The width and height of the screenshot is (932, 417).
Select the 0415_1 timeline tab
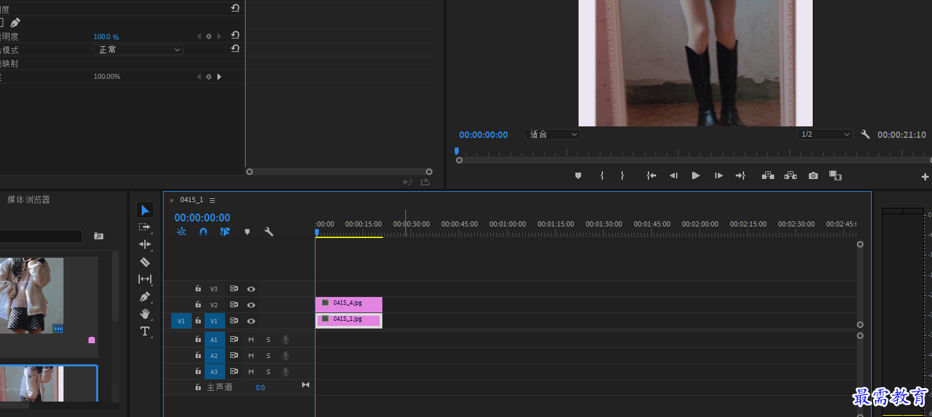(191, 200)
